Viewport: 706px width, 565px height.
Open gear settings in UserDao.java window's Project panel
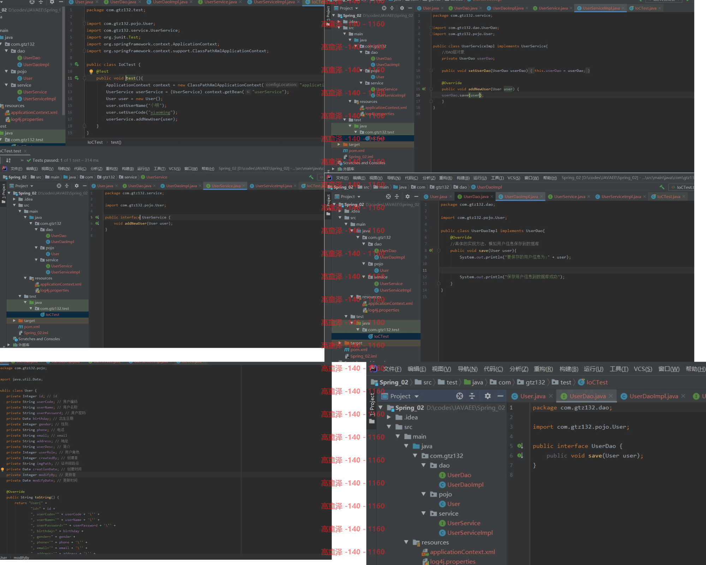(x=488, y=396)
